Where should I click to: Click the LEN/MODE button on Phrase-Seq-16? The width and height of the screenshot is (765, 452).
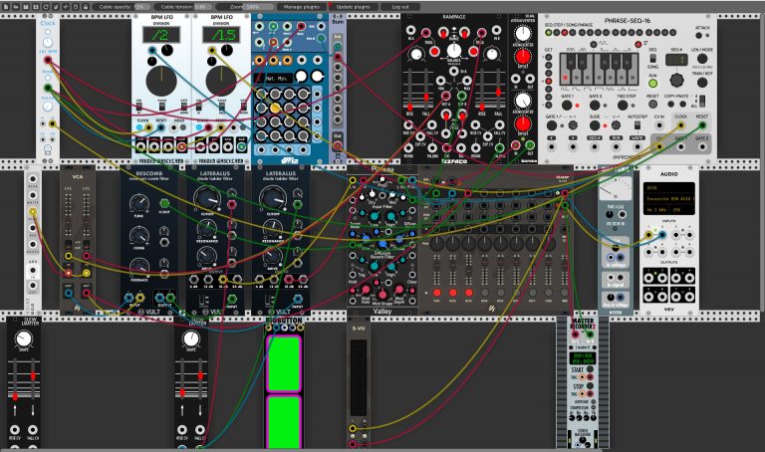(x=702, y=58)
